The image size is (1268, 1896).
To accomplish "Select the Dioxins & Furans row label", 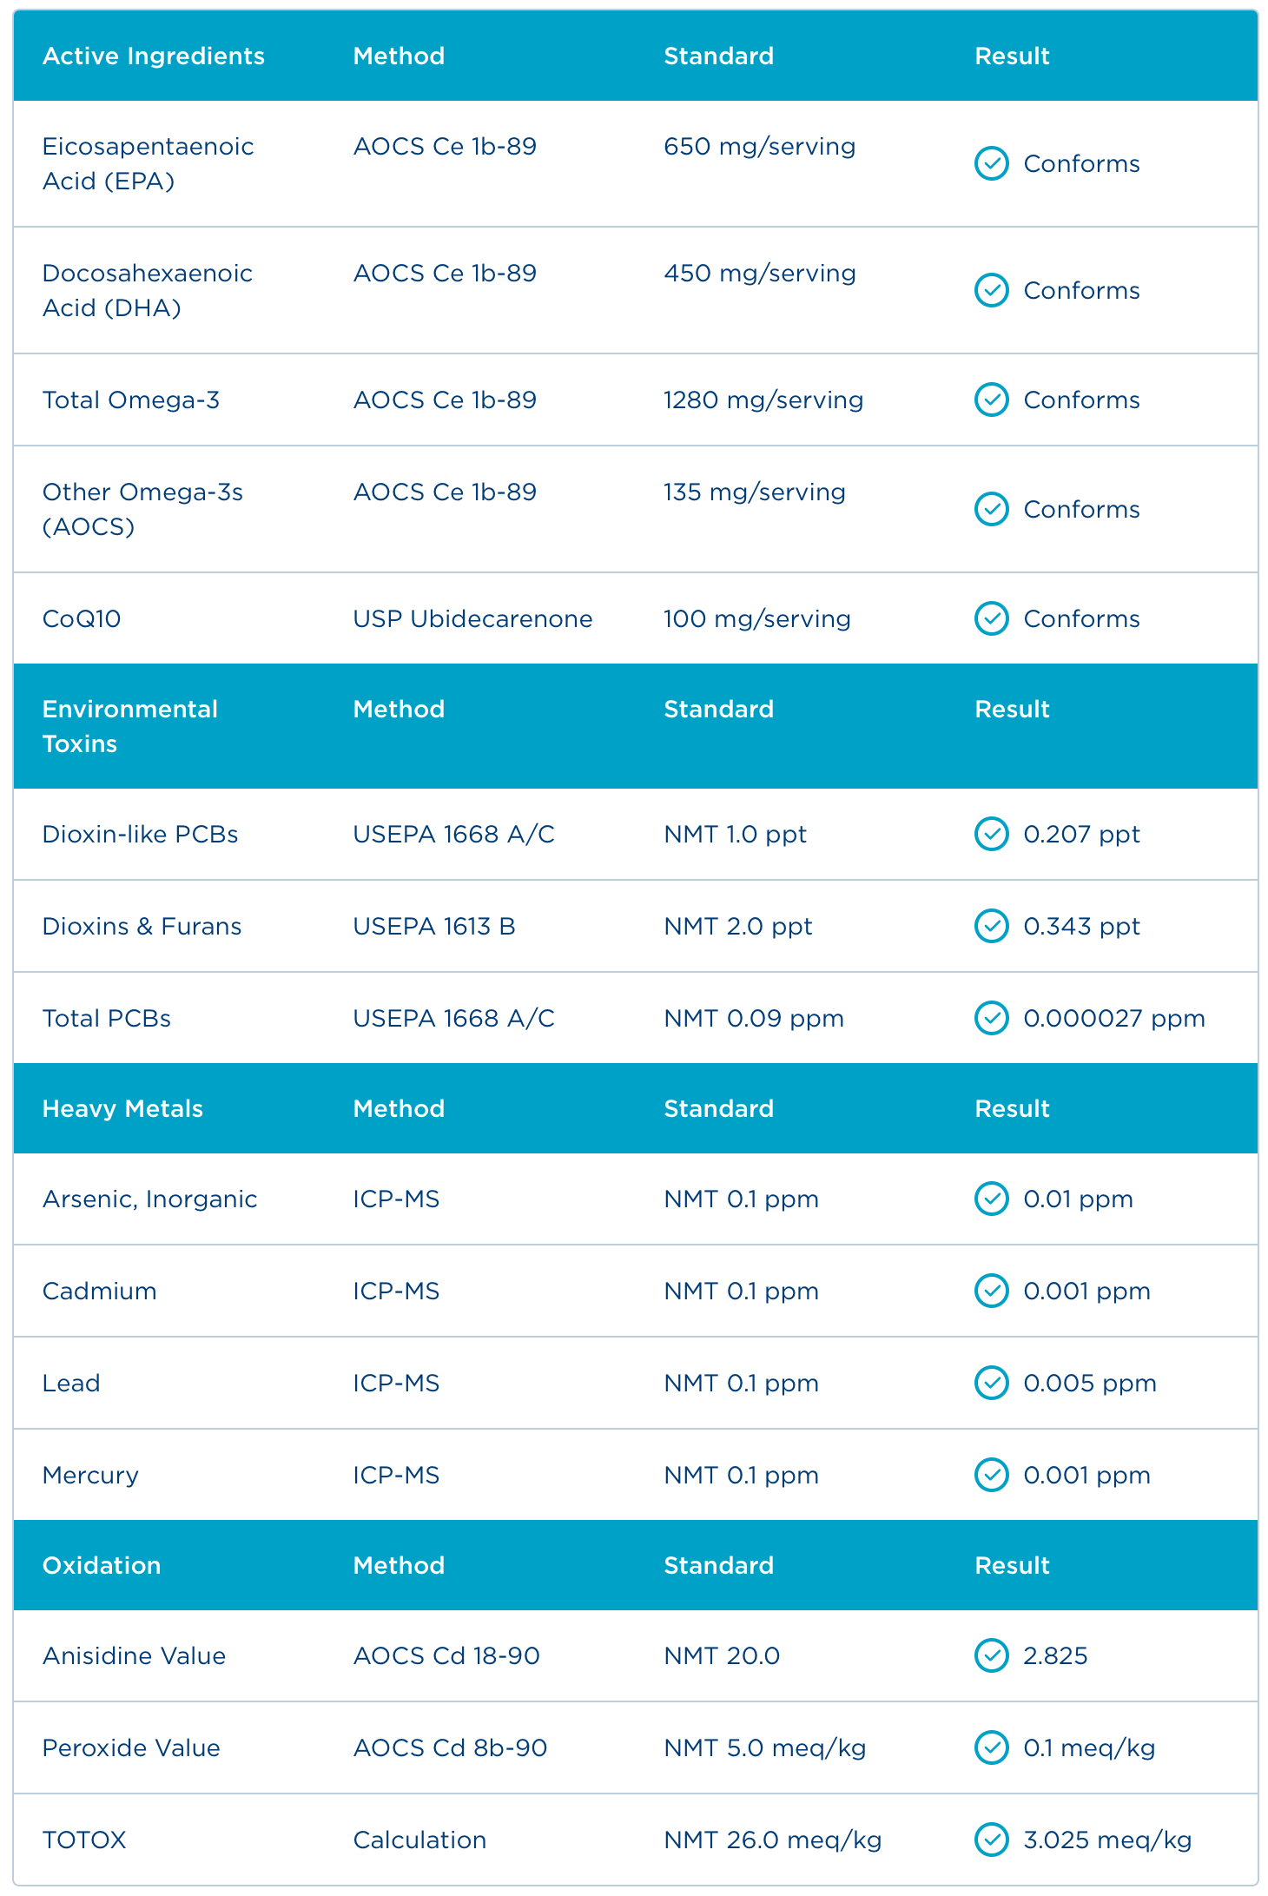I will pyautogui.click(x=142, y=926).
